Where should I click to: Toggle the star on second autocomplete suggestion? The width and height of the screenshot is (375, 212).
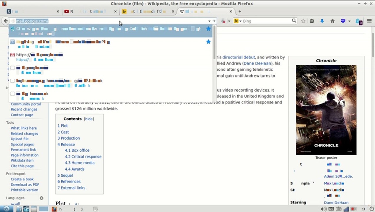pyautogui.click(x=208, y=42)
